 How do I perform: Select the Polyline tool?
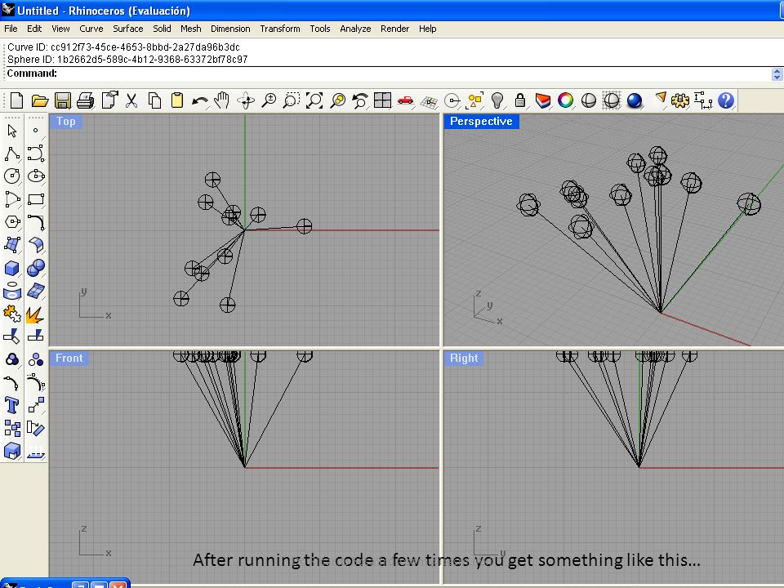tap(12, 154)
